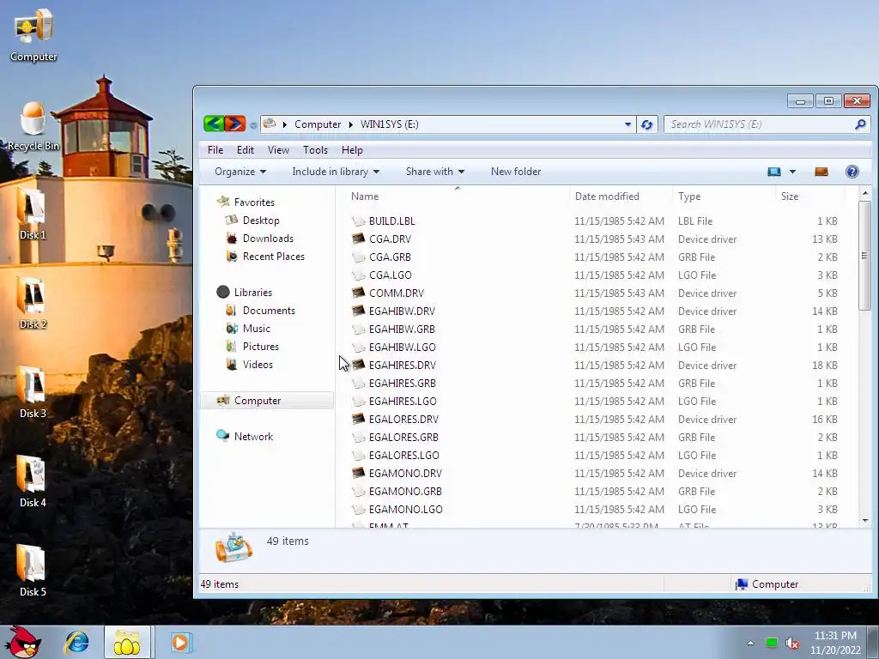This screenshot has height=659, width=879.
Task: Click the green network tray icon
Action: (772, 644)
